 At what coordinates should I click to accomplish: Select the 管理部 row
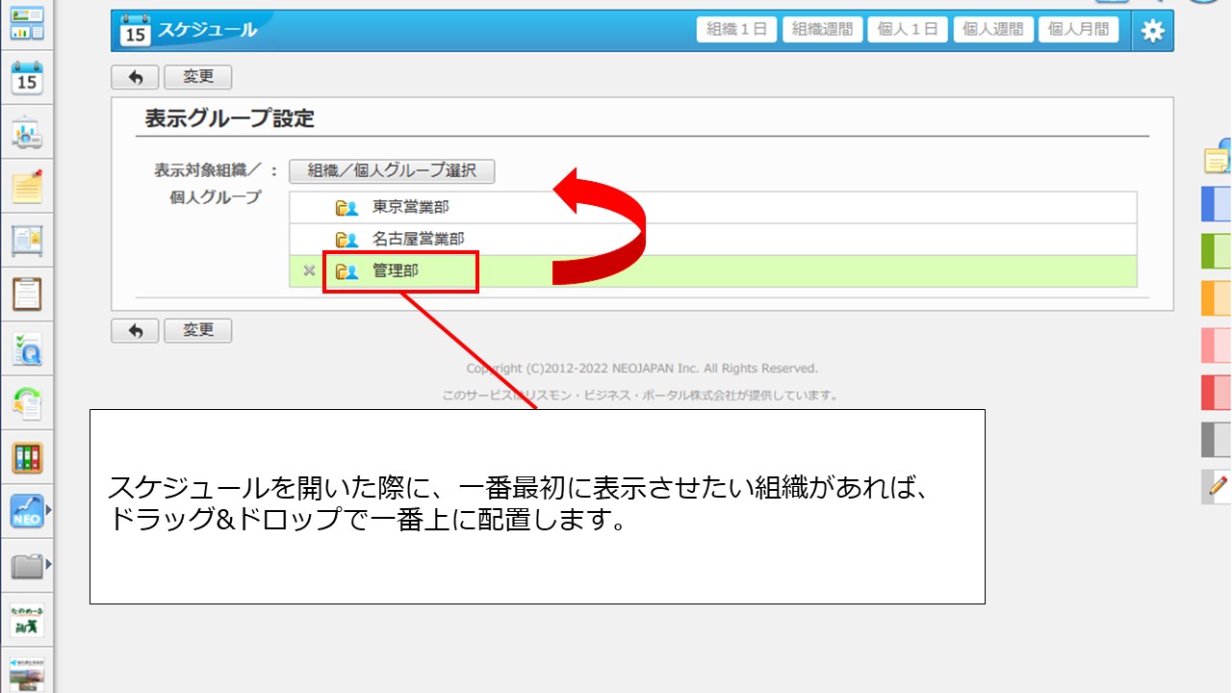tap(713, 271)
